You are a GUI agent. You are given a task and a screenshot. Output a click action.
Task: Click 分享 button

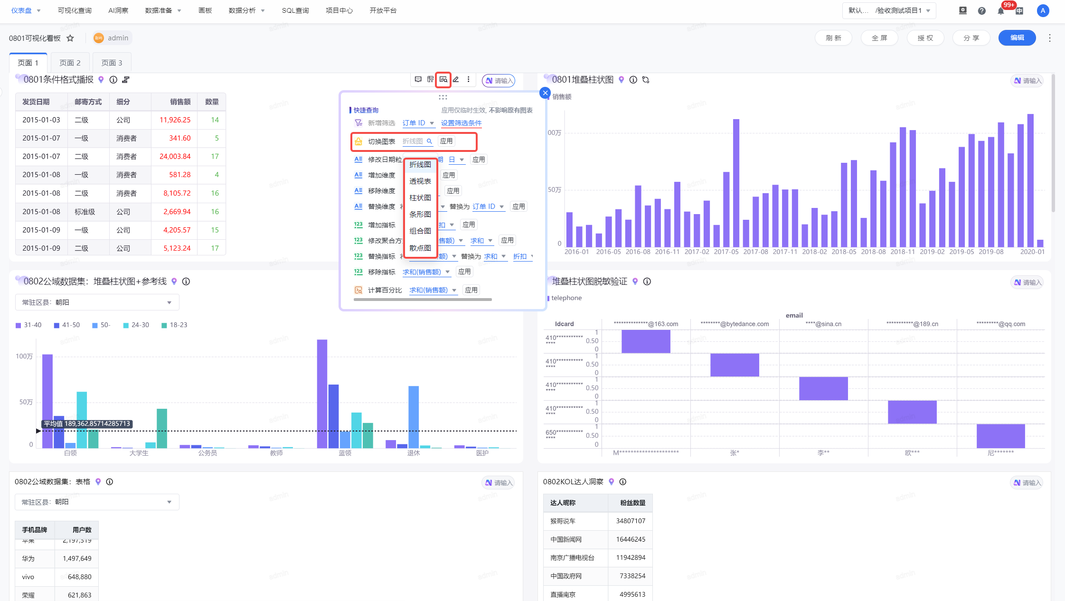971,38
